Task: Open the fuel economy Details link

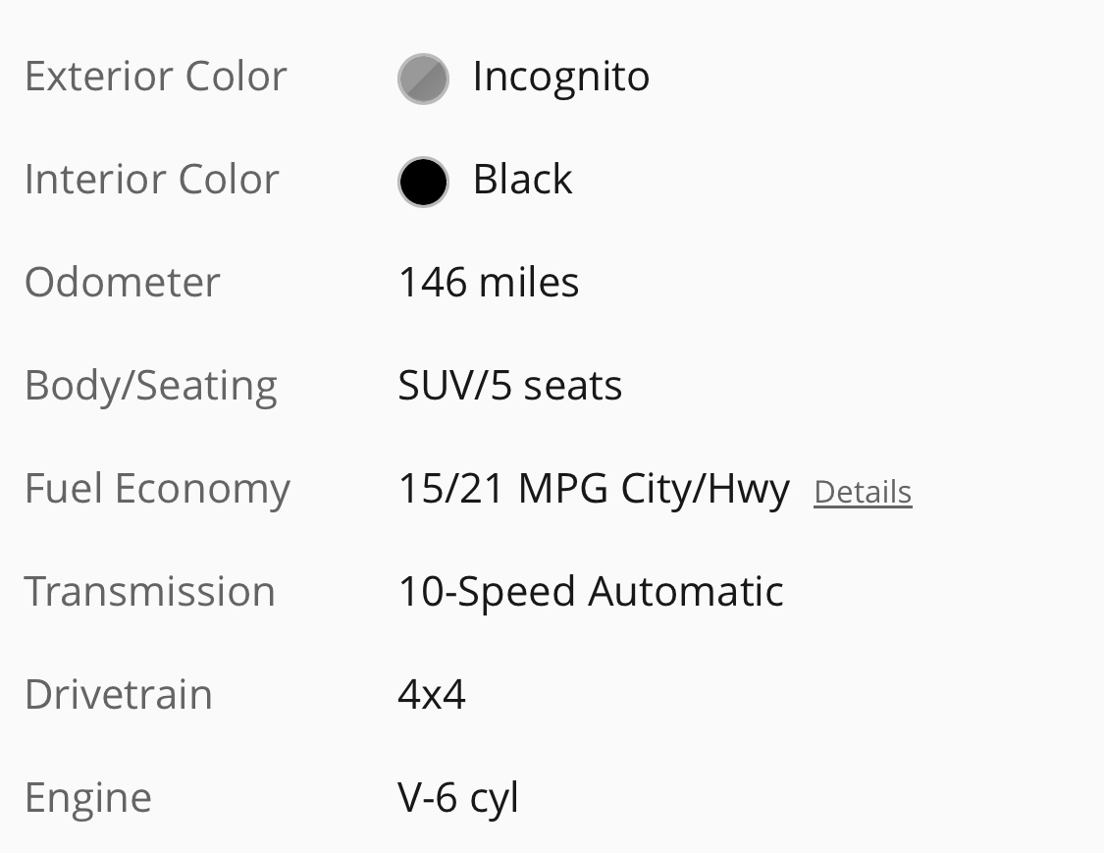Action: pos(863,493)
